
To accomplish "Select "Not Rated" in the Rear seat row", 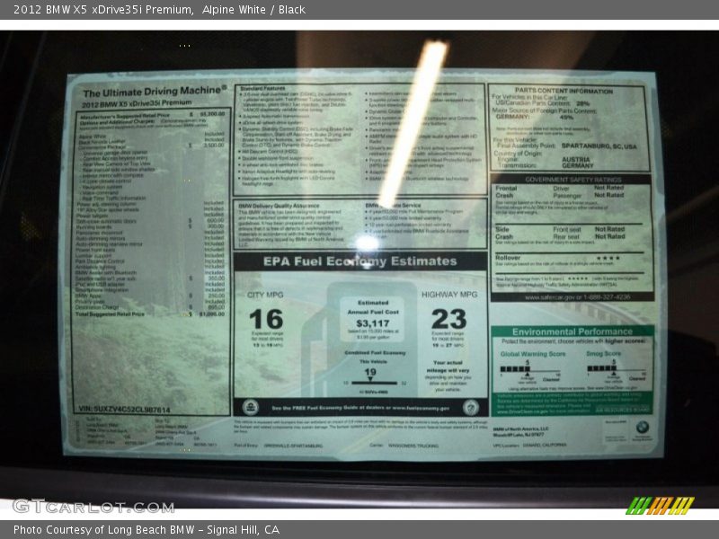I will 610,236.
